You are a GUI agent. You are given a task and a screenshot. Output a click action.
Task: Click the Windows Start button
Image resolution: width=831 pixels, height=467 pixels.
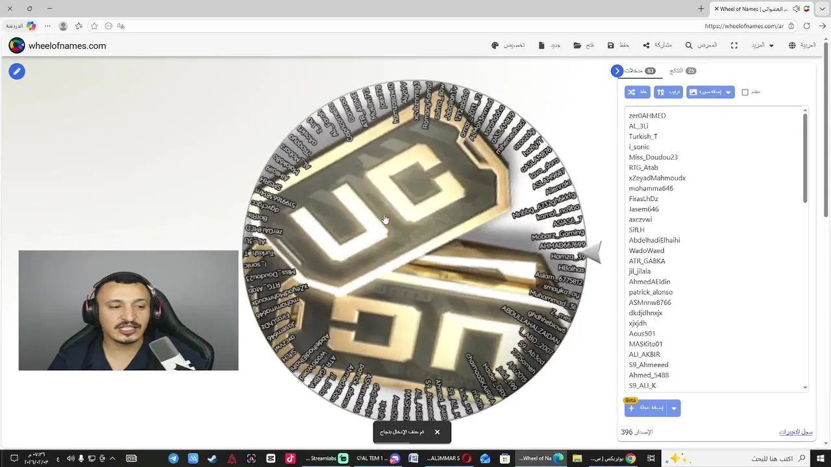pyautogui.click(x=822, y=459)
